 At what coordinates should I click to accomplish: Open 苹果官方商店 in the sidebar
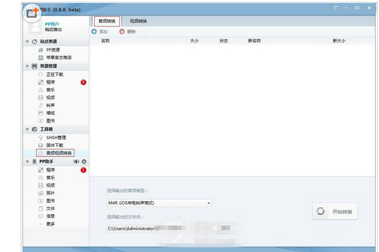coord(56,57)
